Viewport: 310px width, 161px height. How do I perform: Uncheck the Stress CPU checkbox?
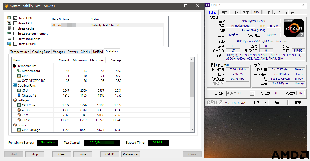(15, 18)
